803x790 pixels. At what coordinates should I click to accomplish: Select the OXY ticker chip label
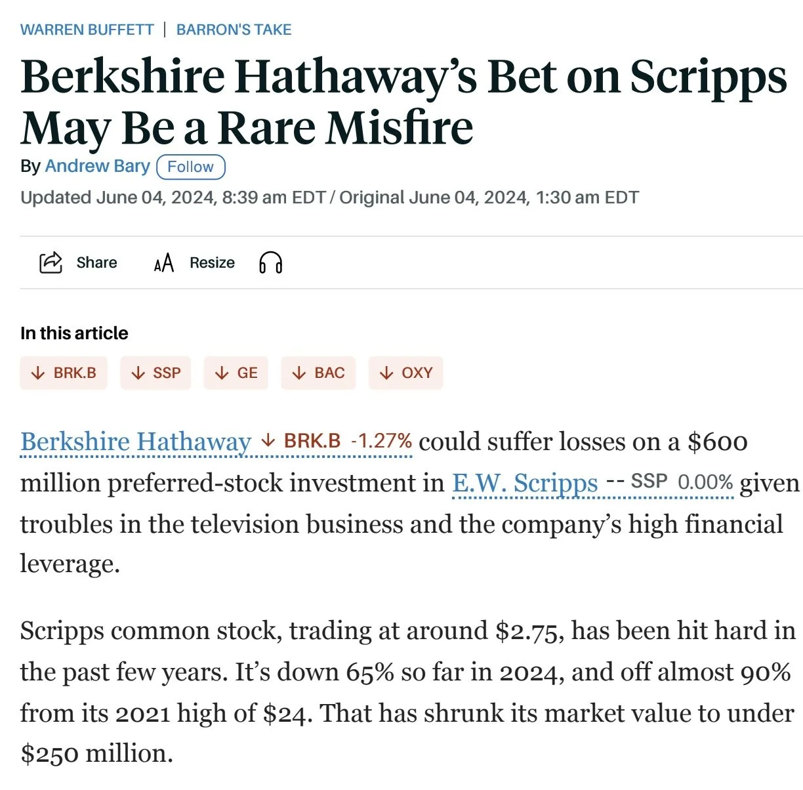417,373
